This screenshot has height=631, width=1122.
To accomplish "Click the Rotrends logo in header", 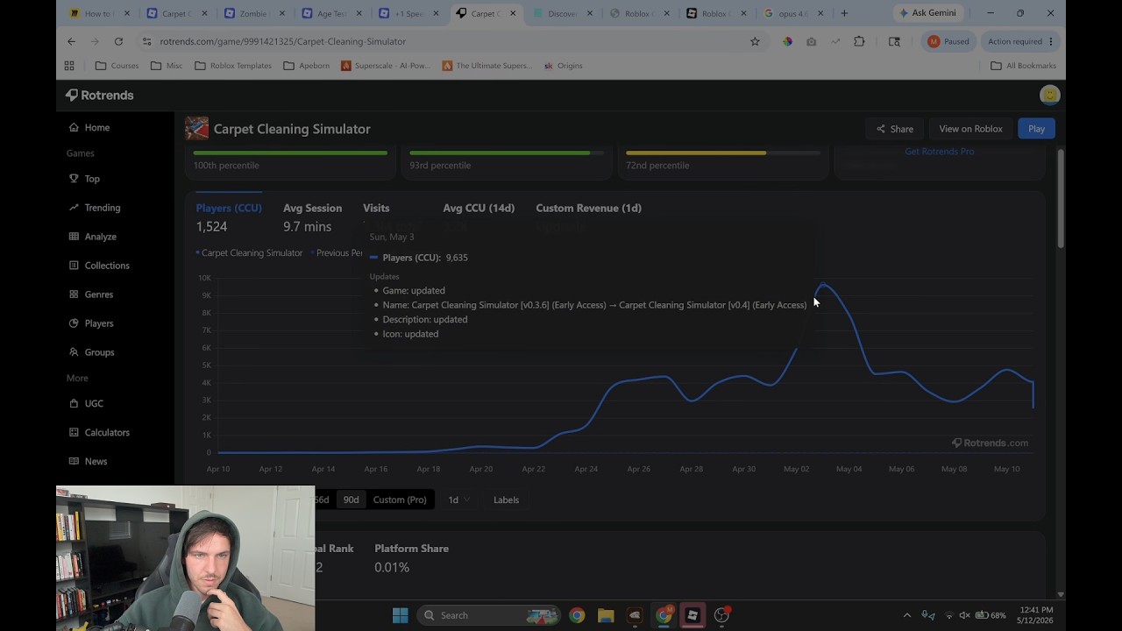I will (x=99, y=95).
